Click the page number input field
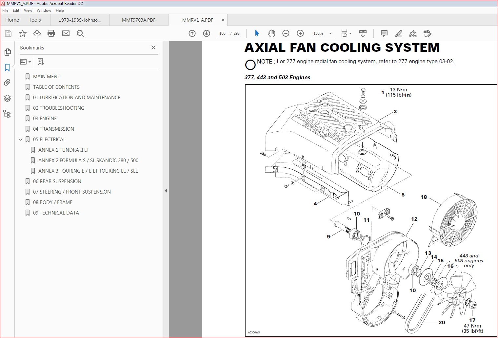Image resolution: width=498 pixels, height=338 pixels. 222,33
